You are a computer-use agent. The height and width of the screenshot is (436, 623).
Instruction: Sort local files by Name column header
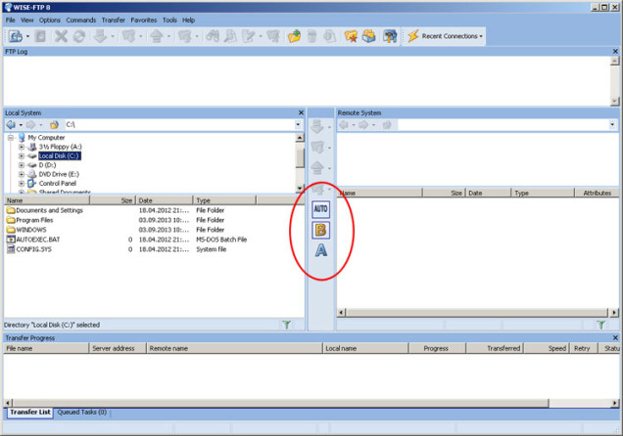[x=59, y=200]
